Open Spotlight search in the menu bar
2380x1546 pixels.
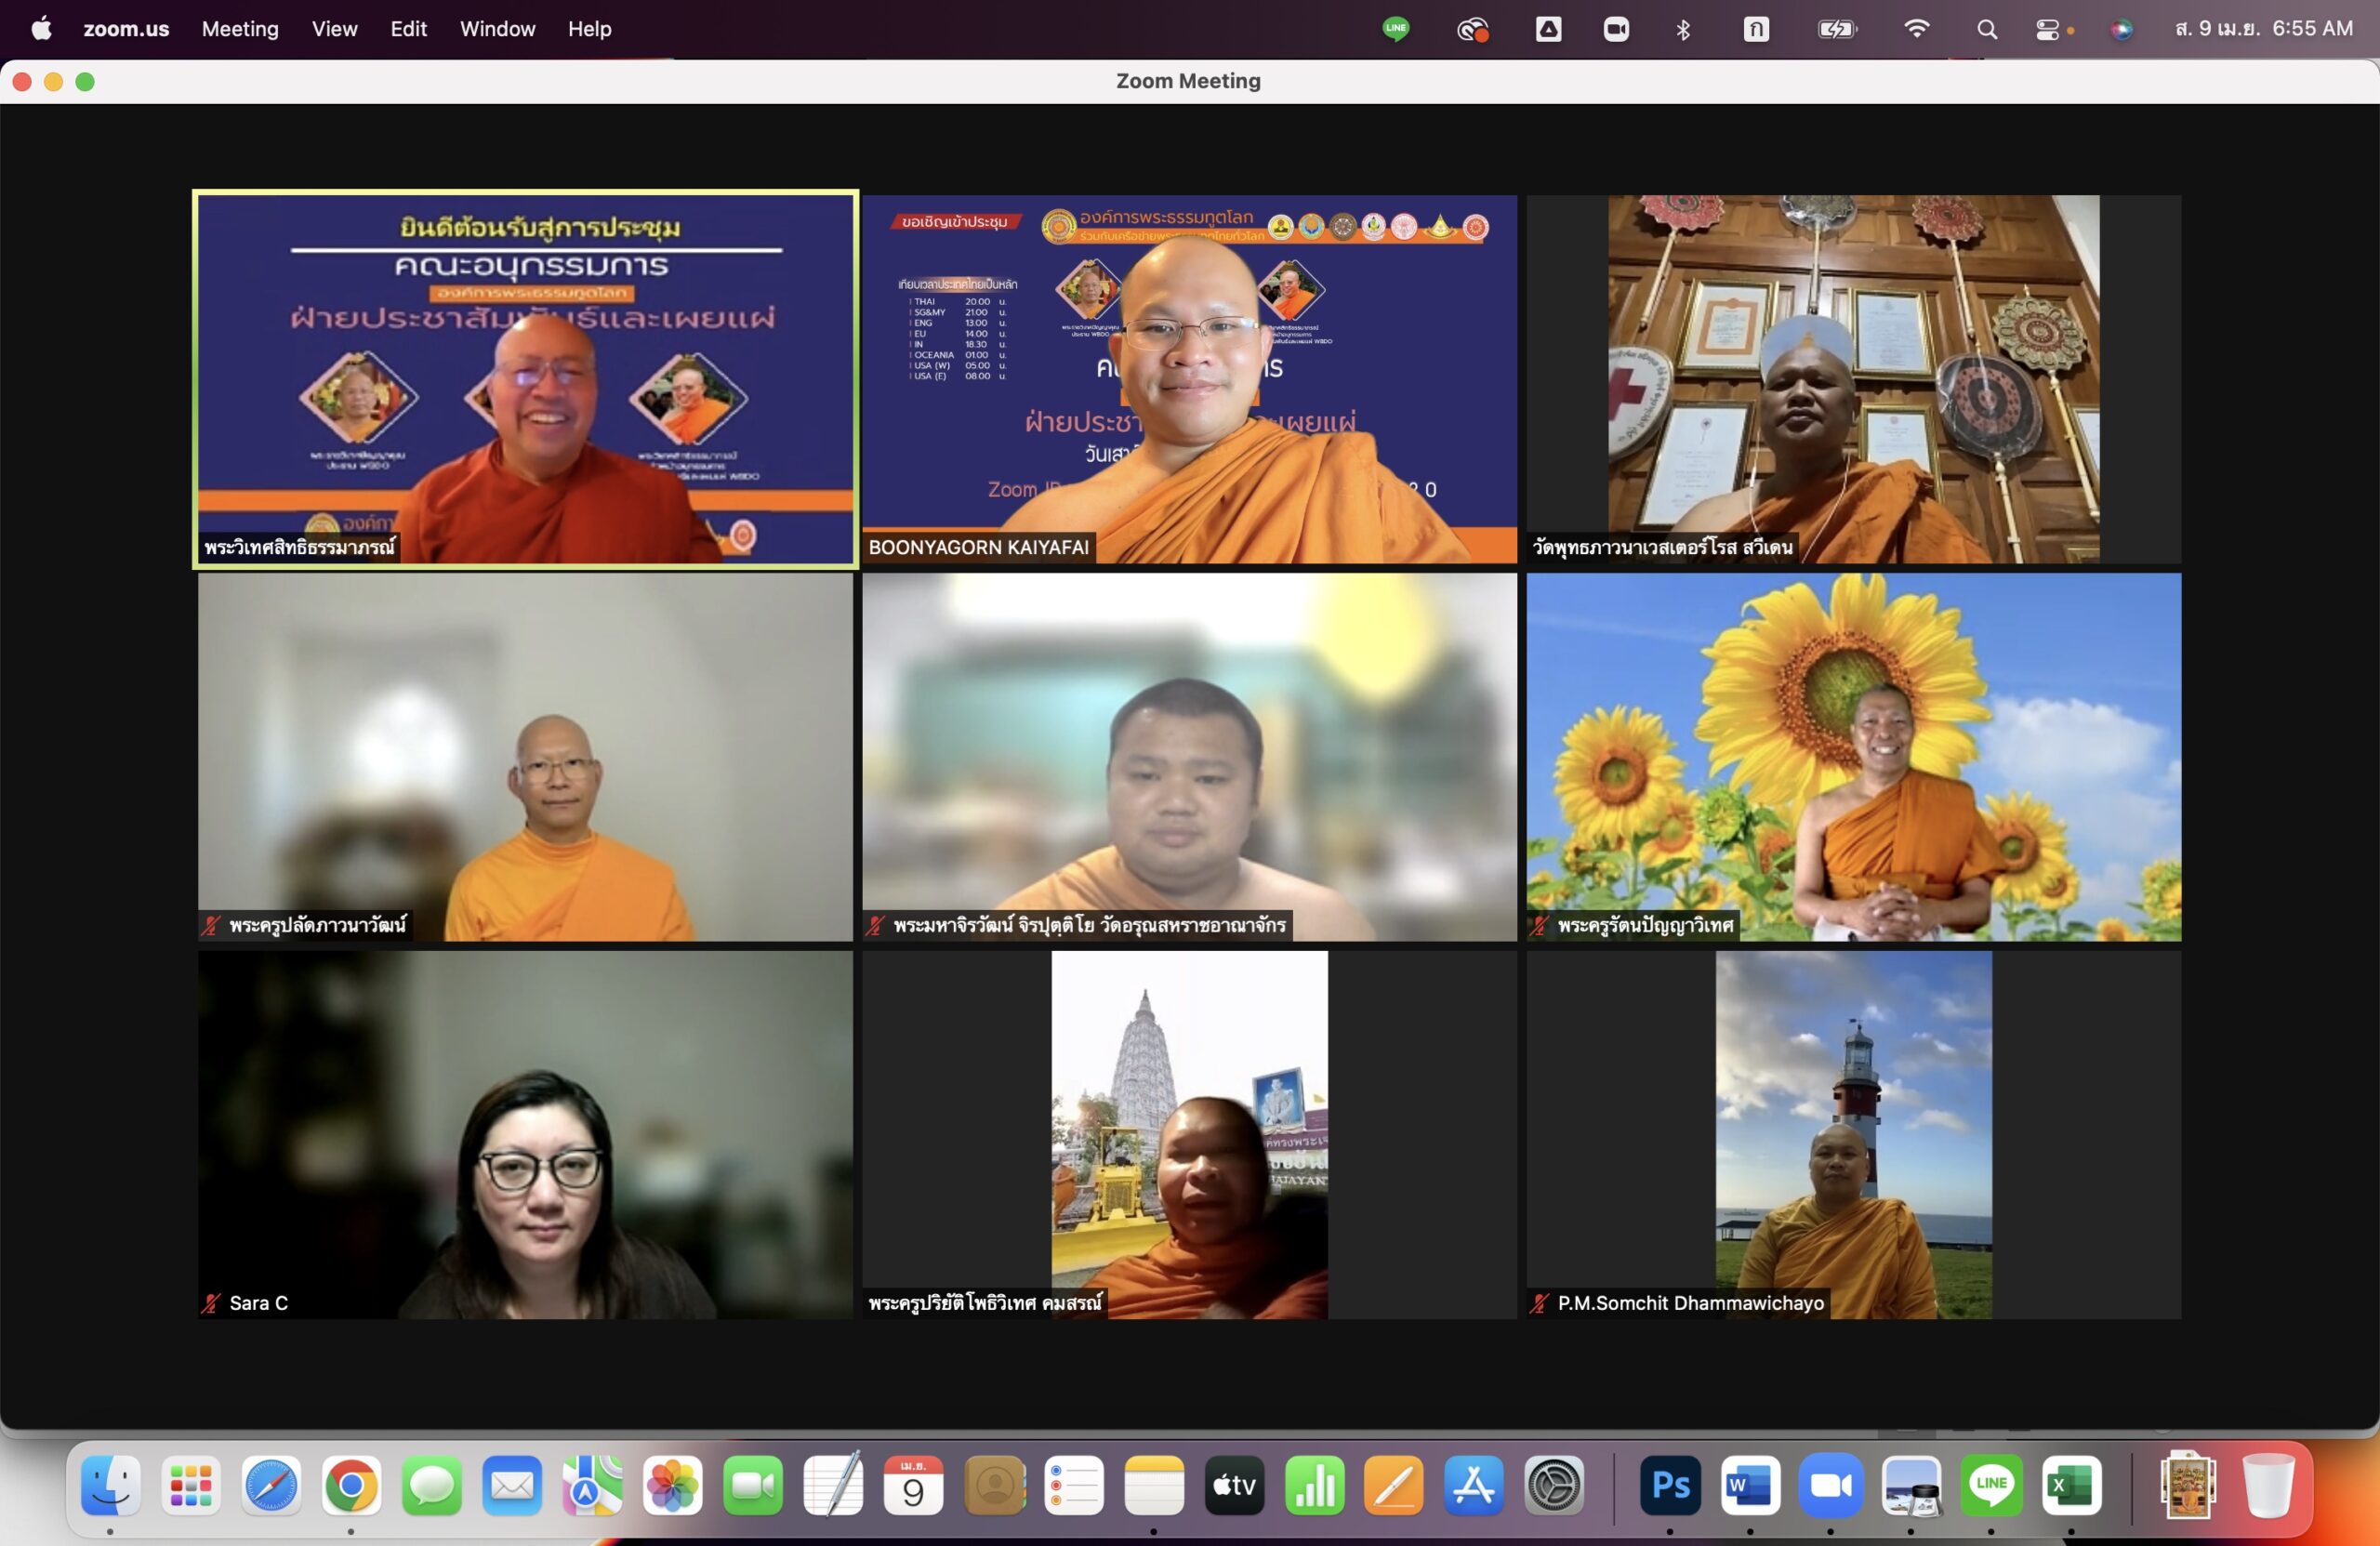[x=1987, y=29]
